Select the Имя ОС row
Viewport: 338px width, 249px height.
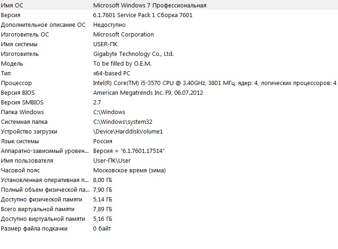(x=169, y=5)
